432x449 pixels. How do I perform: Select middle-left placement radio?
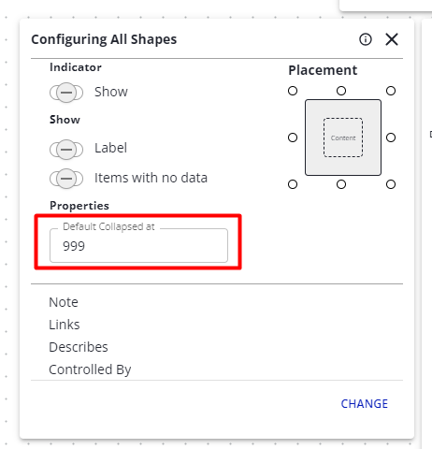(293, 138)
